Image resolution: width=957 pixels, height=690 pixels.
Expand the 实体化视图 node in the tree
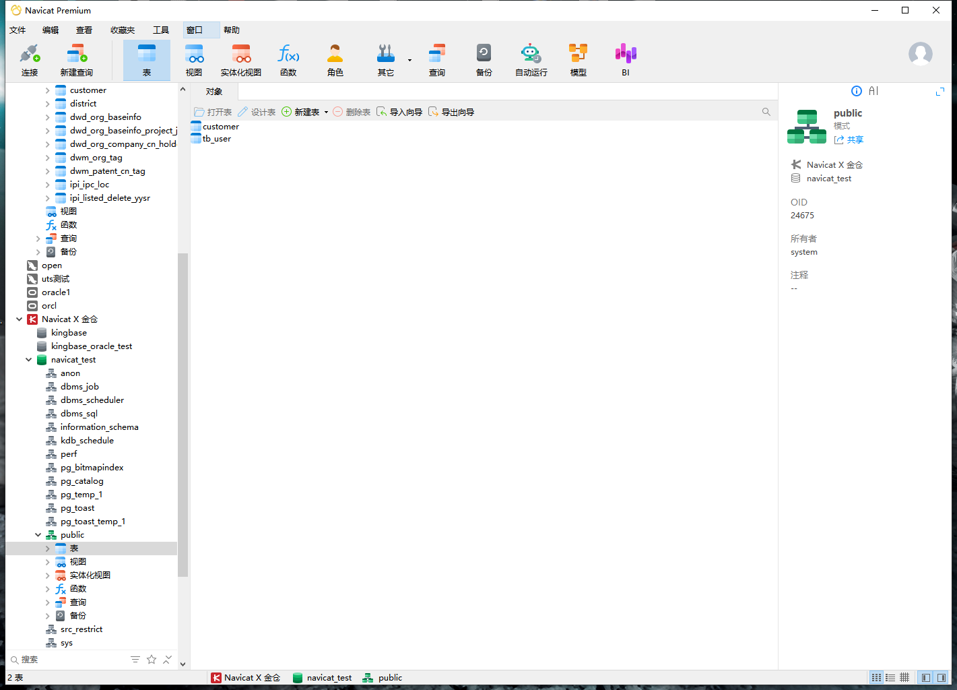coord(48,575)
